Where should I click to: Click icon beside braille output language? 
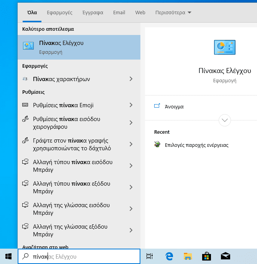click(x=25, y=226)
